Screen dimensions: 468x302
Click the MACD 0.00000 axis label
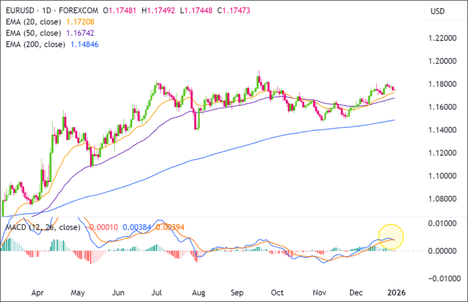point(442,251)
